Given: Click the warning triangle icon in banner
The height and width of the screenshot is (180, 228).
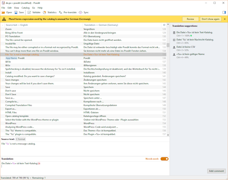Looking at the screenshot, I should 4,19.
